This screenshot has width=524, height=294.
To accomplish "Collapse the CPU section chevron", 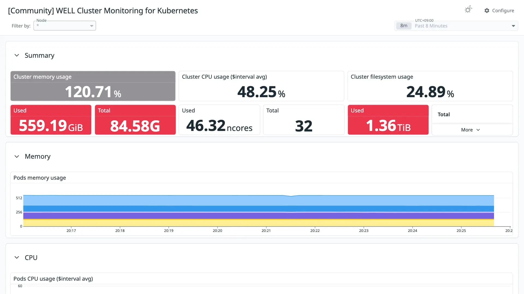I will 17,258.
